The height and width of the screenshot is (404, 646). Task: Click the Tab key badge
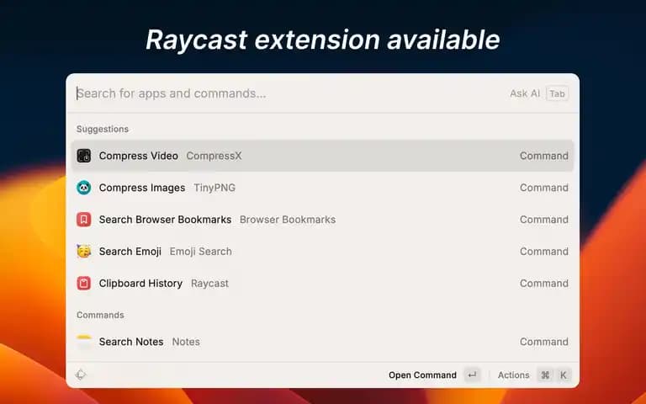point(557,93)
